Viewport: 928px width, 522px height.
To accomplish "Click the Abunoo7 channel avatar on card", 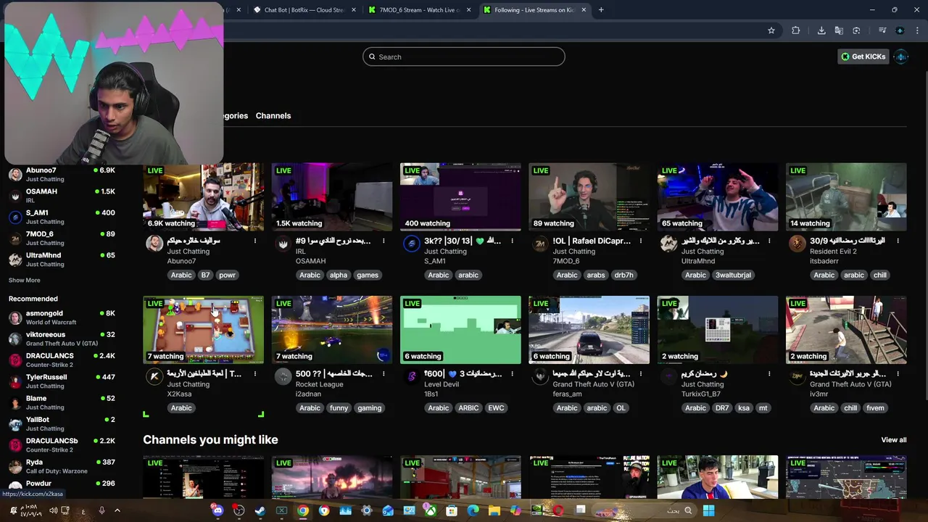I will coord(154,244).
